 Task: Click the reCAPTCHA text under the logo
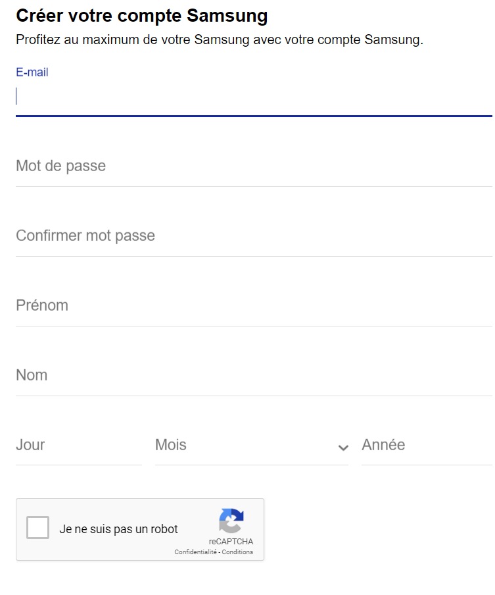(231, 542)
